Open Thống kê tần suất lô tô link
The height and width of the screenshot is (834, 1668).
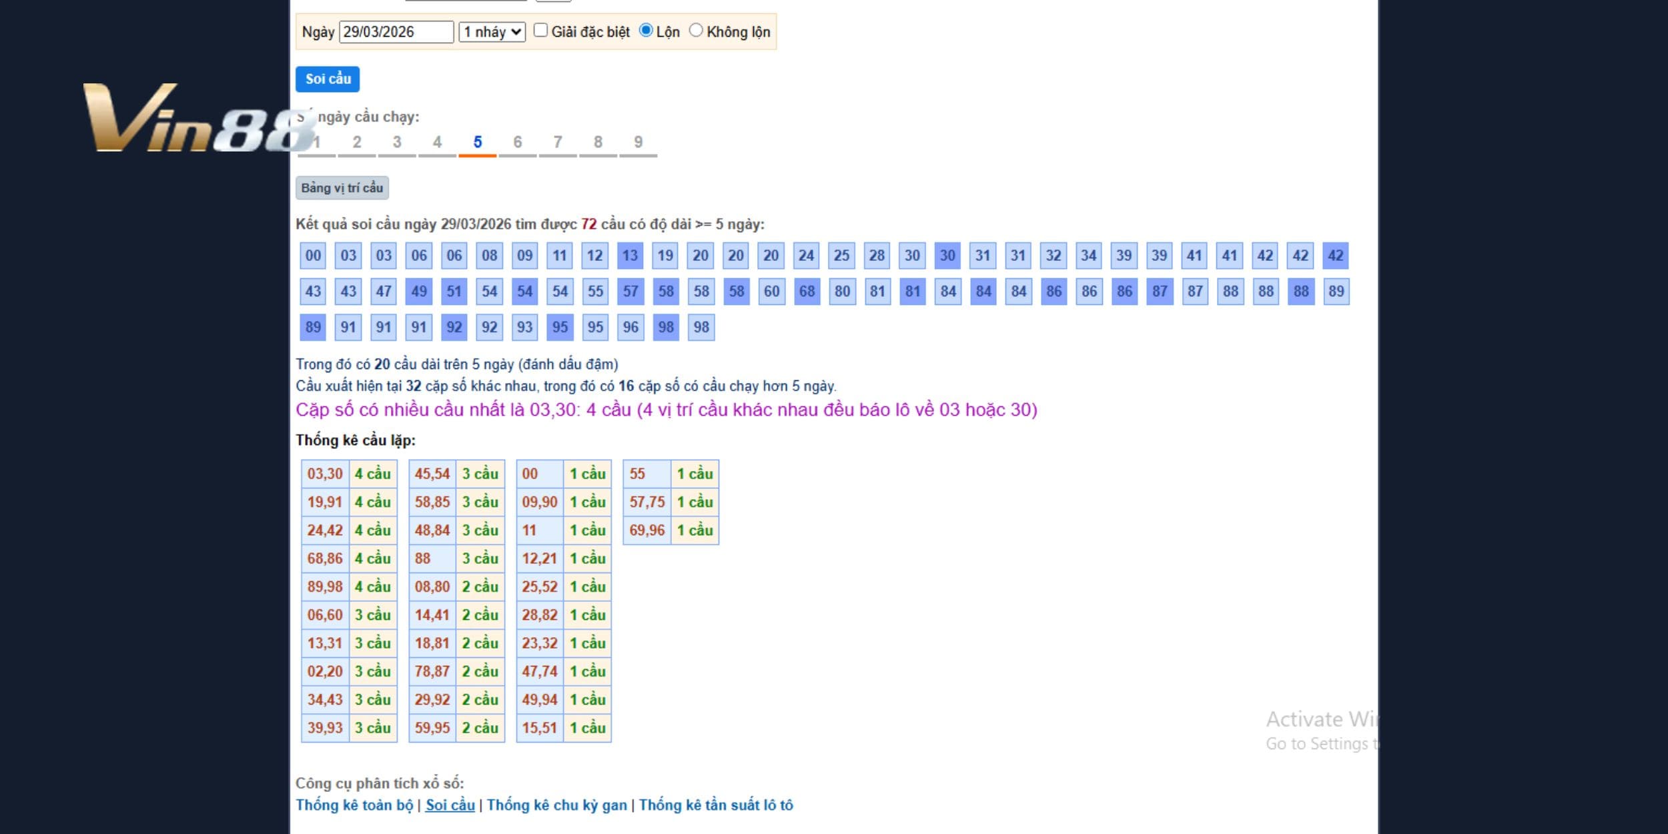point(716,805)
